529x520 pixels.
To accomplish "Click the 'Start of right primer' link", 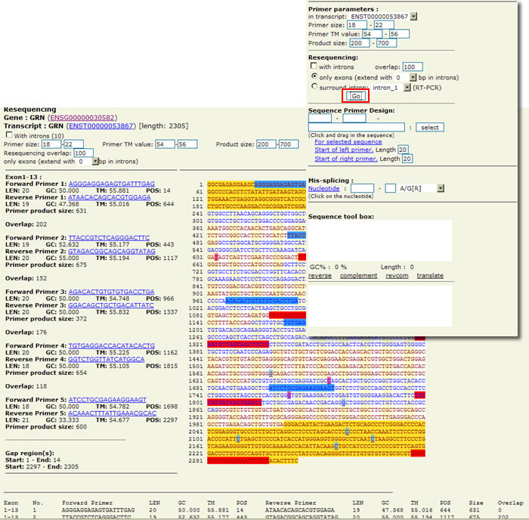I will tap(346, 159).
